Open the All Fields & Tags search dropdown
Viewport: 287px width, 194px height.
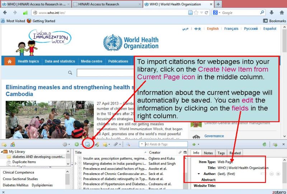coord(142,144)
